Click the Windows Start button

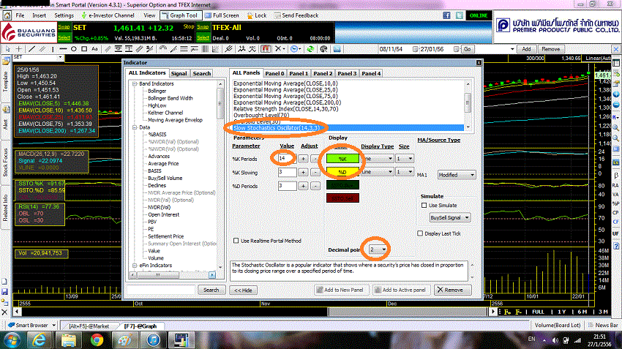12,340
